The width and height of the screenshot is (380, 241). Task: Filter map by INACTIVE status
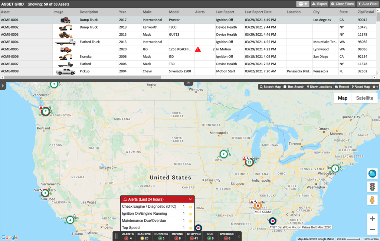pos(144,236)
